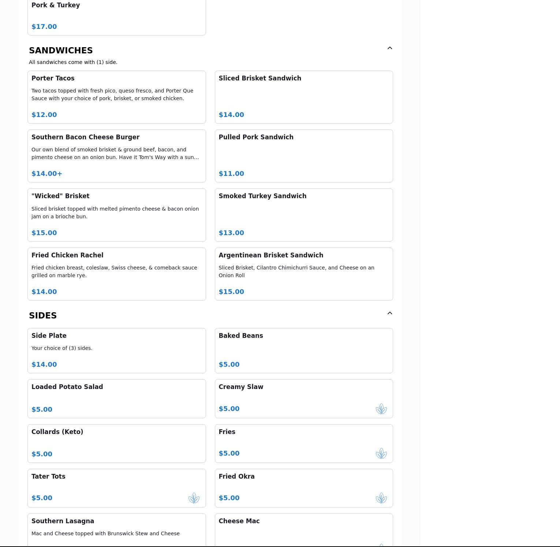The height and width of the screenshot is (547, 560).
Task: Open the Fried Chicken Rachel item
Action: coord(116,274)
